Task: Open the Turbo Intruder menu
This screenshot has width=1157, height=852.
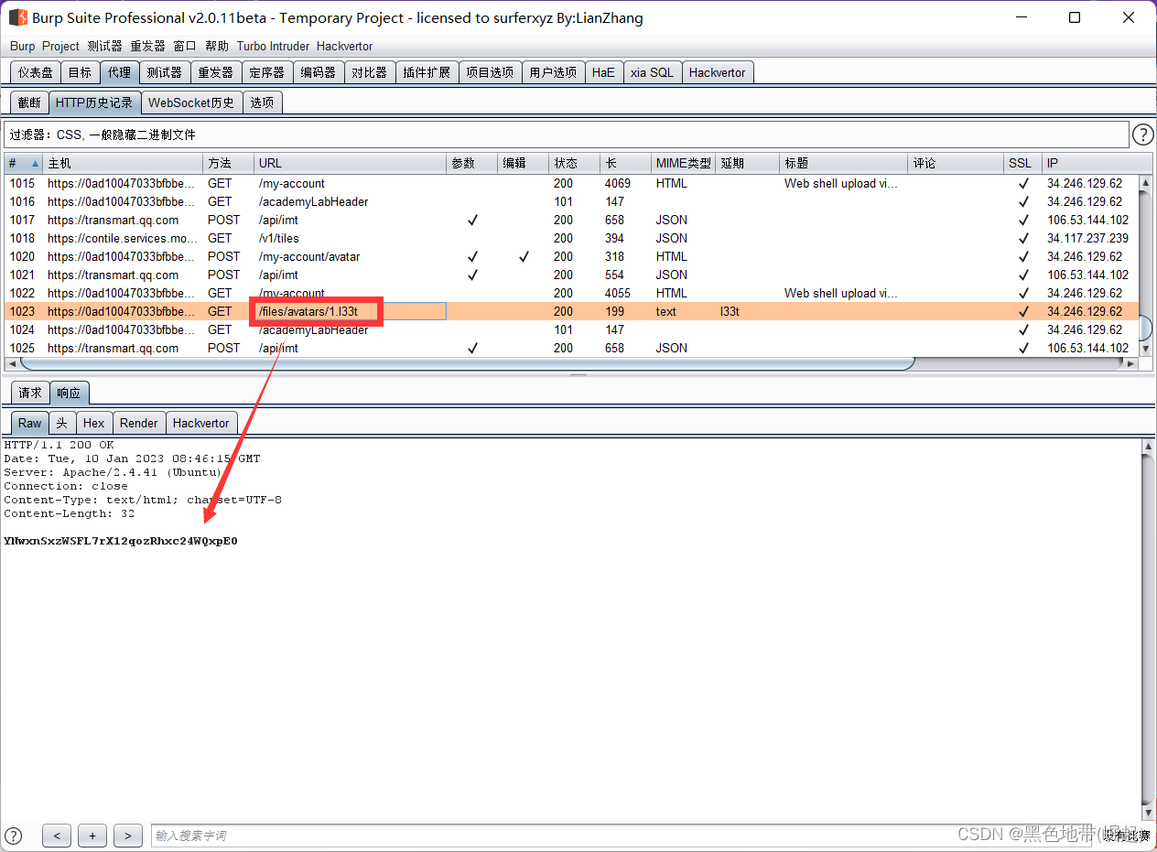Action: [x=273, y=46]
